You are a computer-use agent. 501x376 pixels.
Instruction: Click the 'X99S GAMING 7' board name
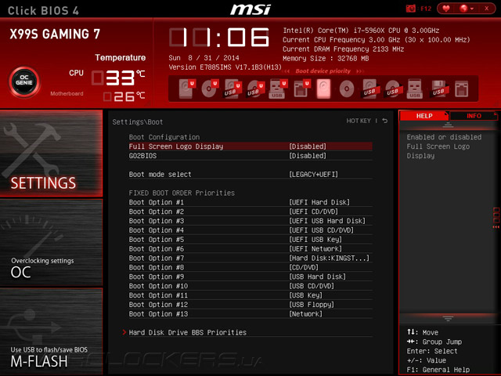[x=55, y=34]
